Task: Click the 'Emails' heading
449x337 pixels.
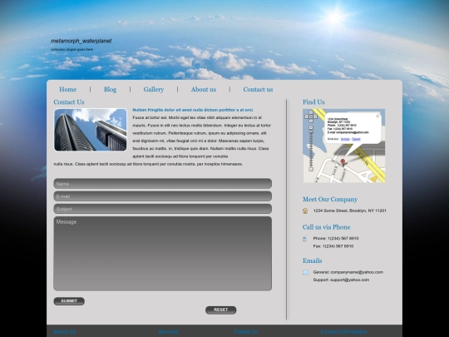Action: click(312, 260)
